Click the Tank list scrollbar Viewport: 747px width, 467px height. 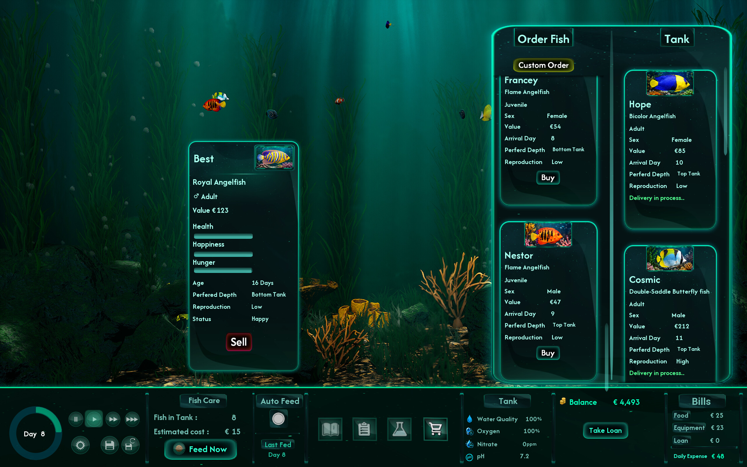click(x=725, y=111)
